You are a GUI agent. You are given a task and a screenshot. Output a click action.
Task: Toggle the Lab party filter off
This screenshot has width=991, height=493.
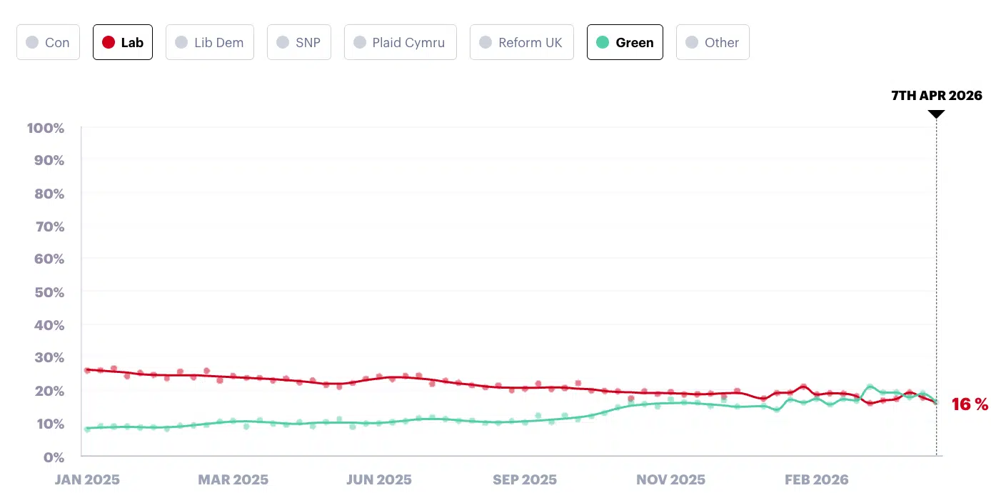click(122, 42)
